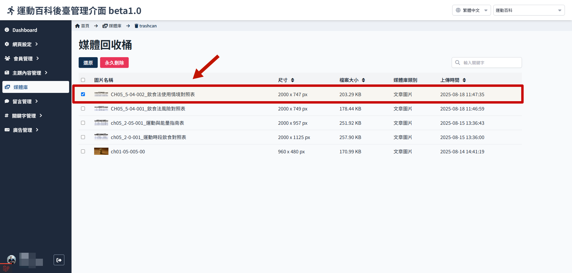Expand the 會員管理 chevron
Screen dimensions: 572x273
coord(38,58)
